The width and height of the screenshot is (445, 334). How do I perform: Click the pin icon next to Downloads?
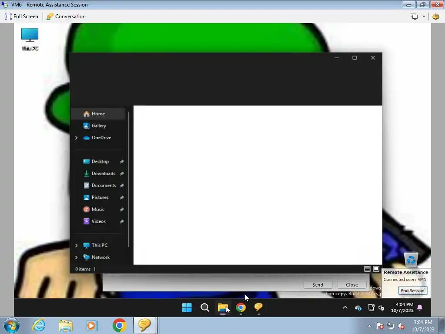click(x=122, y=174)
